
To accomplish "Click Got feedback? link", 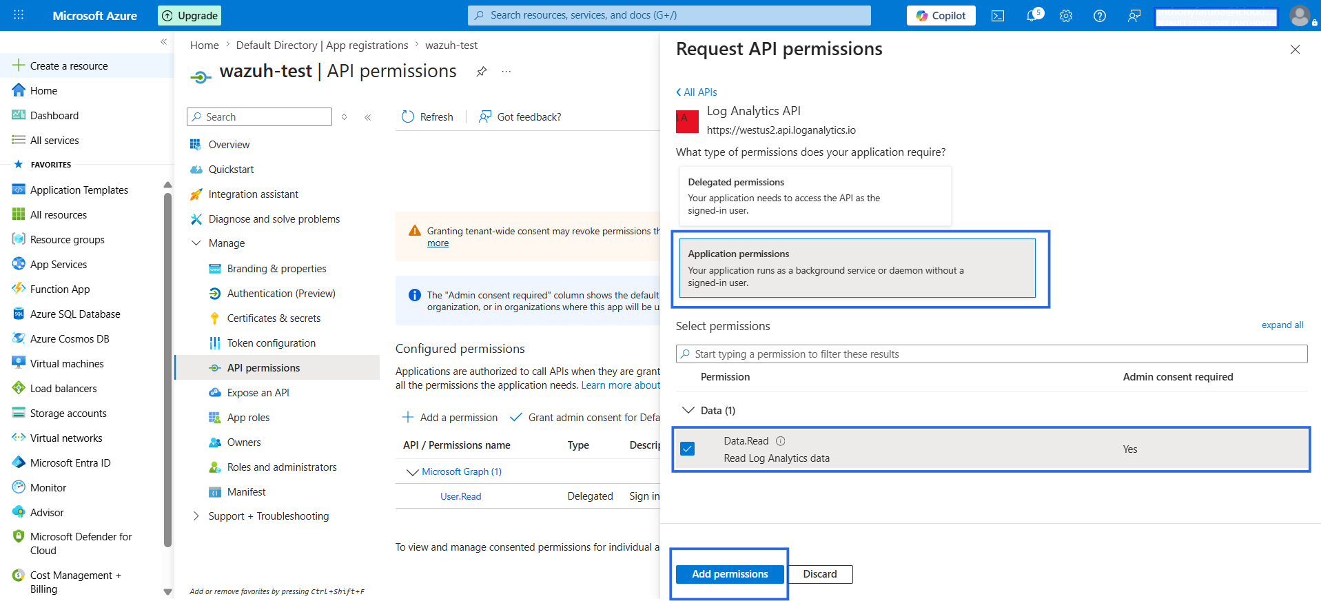I will tap(520, 117).
